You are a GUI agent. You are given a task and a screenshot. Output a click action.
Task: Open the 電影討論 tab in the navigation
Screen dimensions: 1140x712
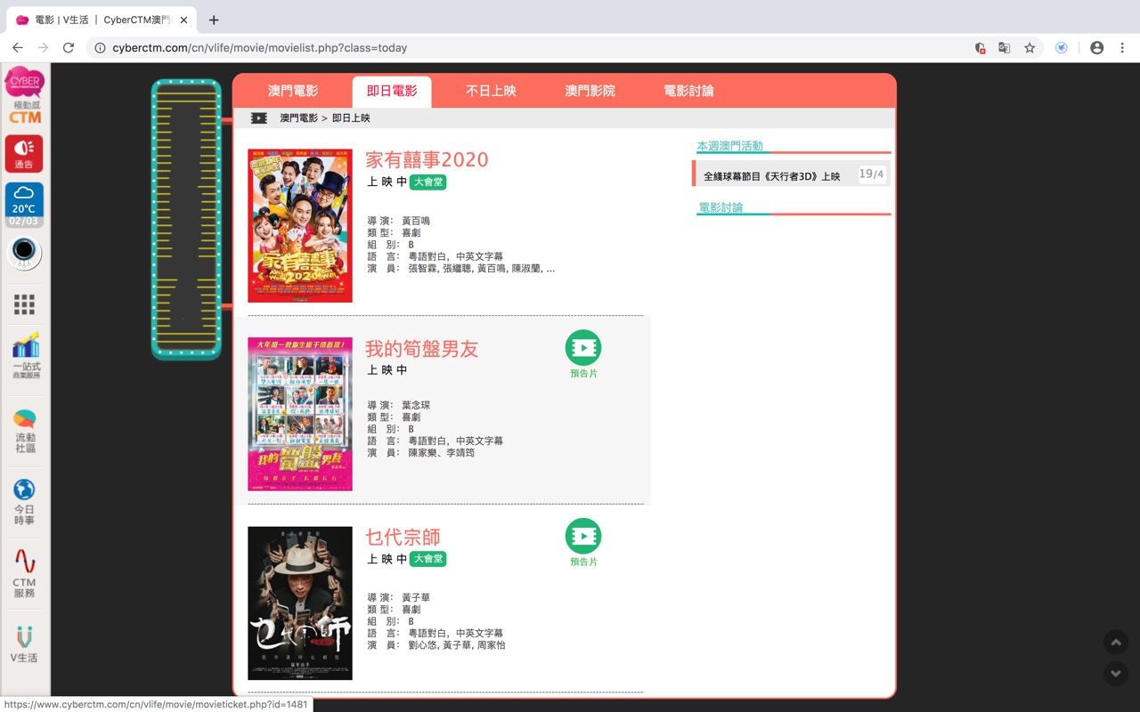(688, 91)
